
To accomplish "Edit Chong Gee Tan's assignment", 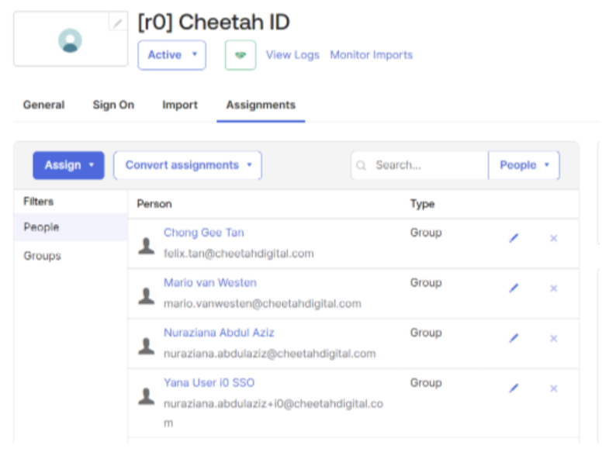I will pos(513,238).
